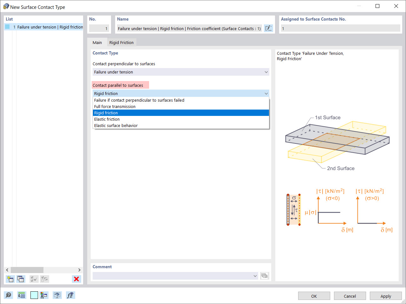The height and width of the screenshot is (304, 406).
Task: Click the apply-to-all checkmarks icon
Action: (34, 279)
